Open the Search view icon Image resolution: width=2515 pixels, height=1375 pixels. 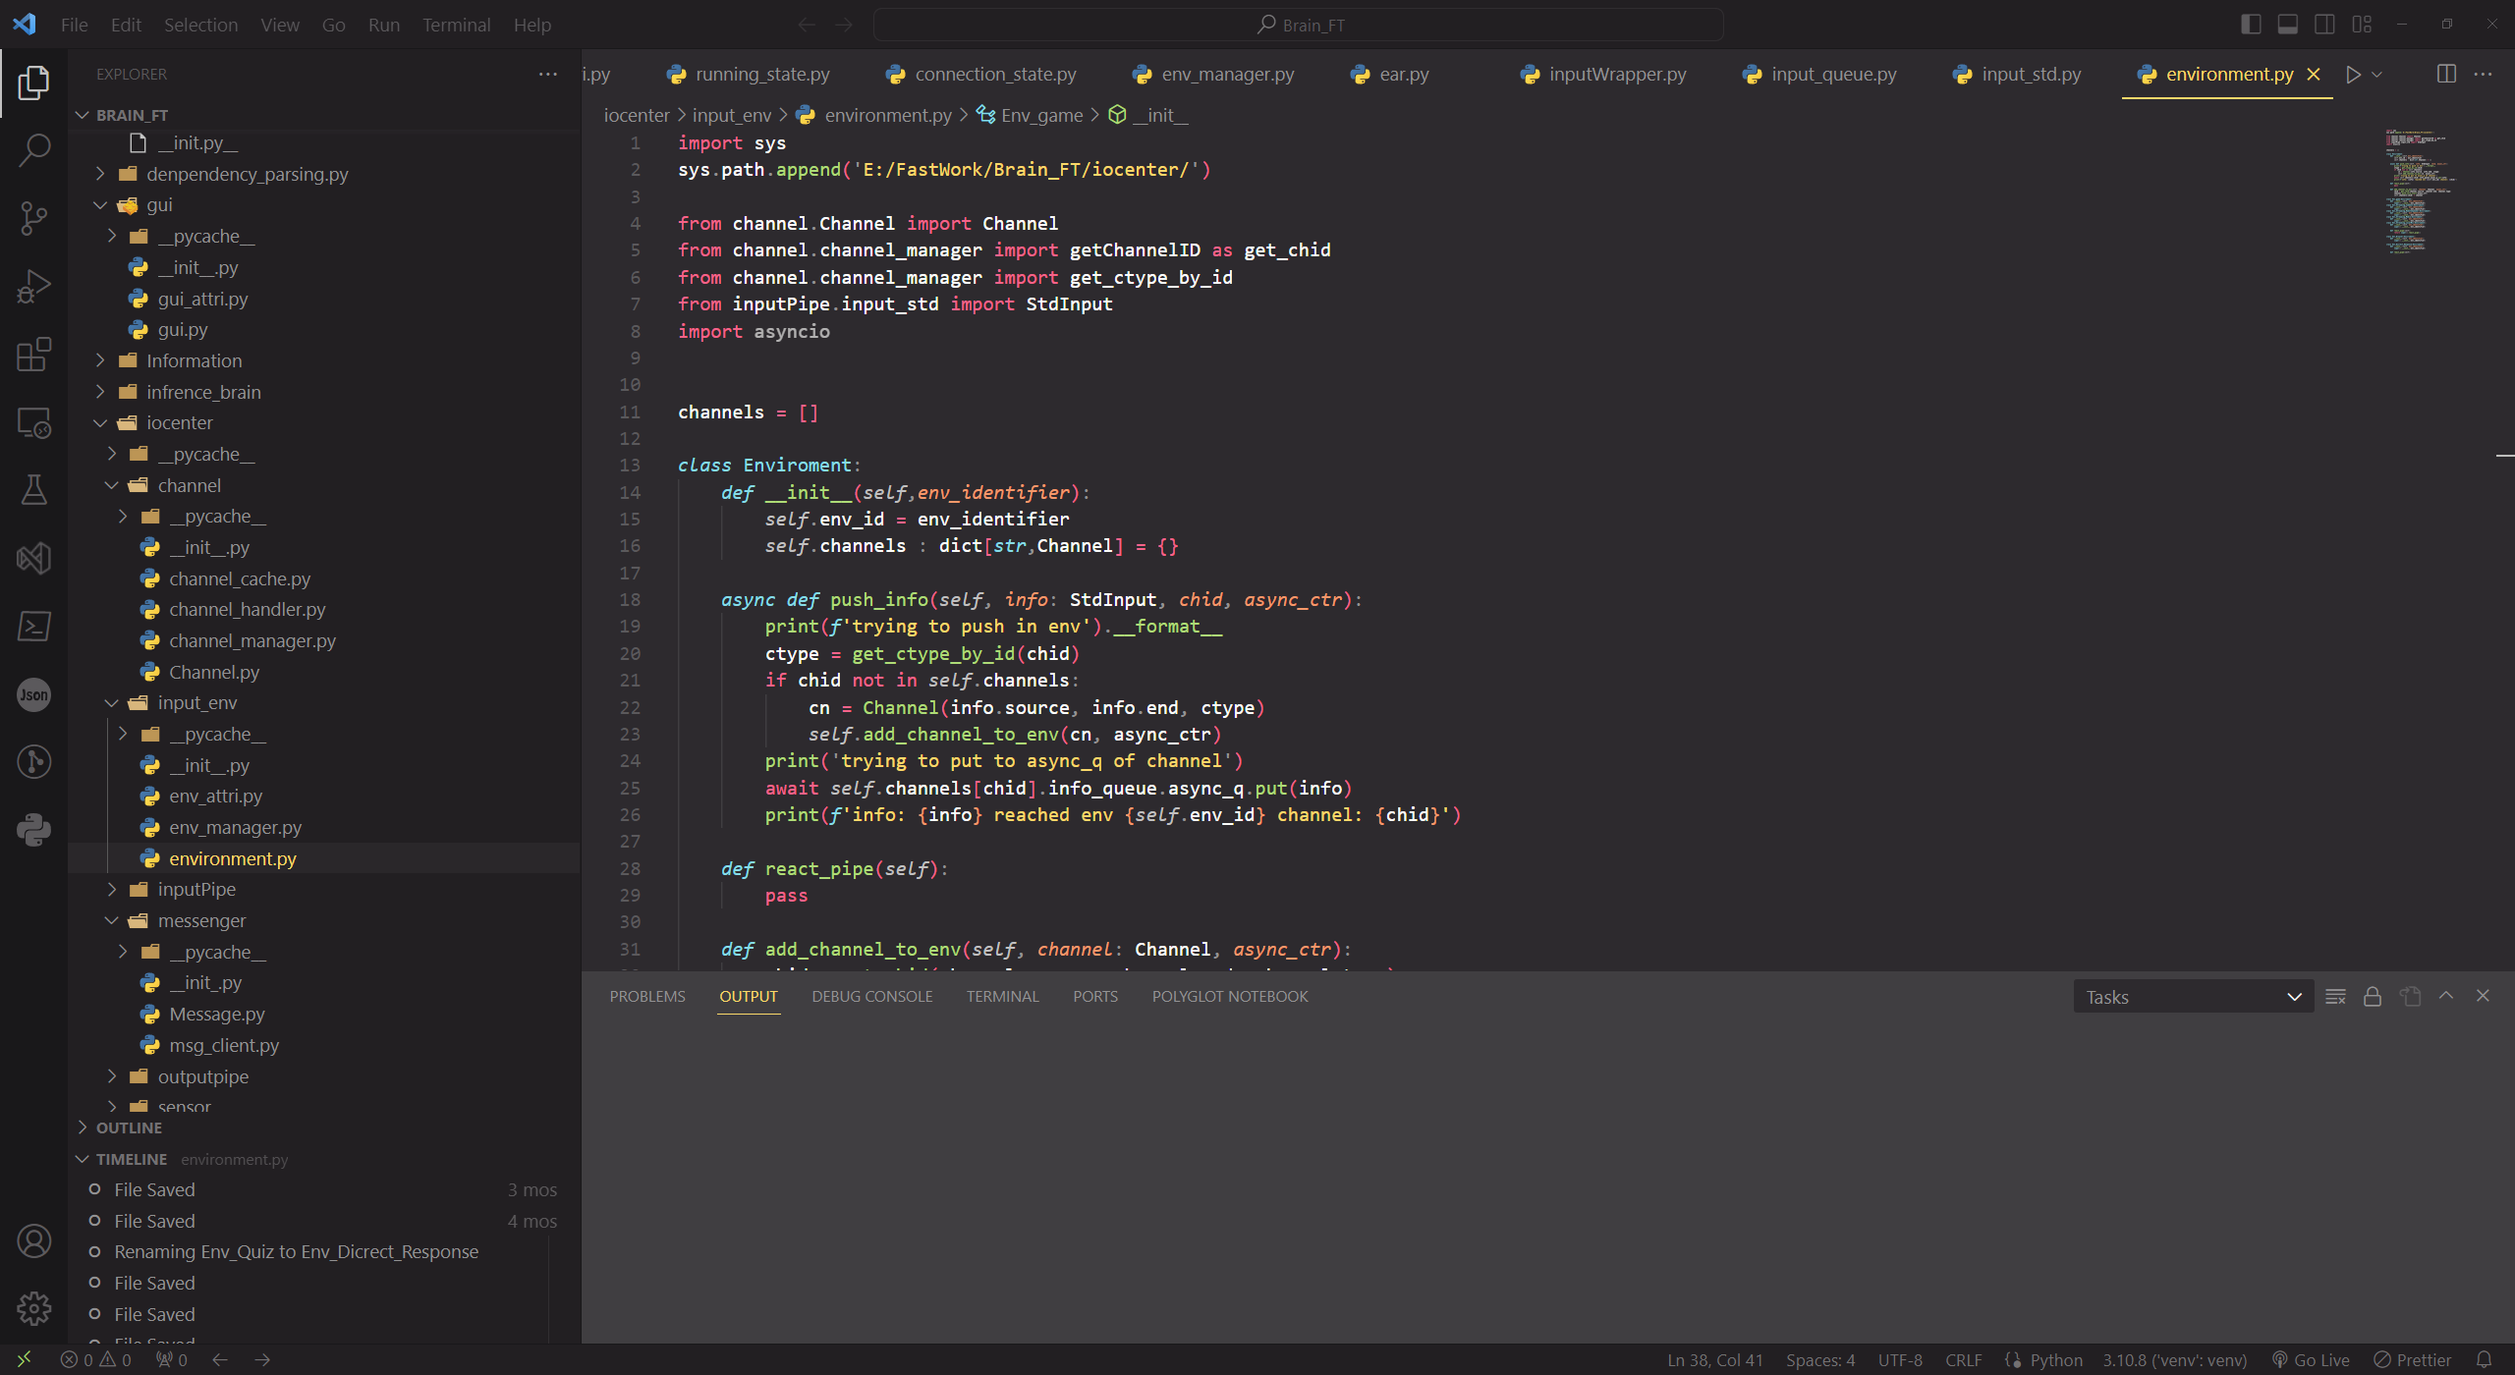[33, 151]
